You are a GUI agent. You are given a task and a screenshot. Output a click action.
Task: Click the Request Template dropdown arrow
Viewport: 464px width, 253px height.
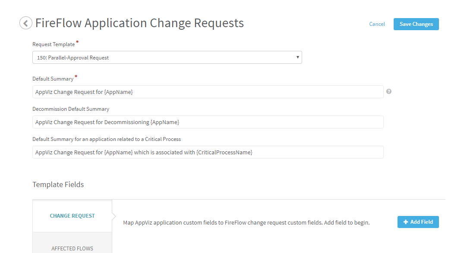coord(297,57)
